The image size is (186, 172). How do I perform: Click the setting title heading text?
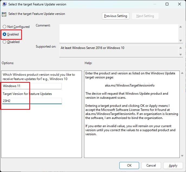click(x=37, y=14)
